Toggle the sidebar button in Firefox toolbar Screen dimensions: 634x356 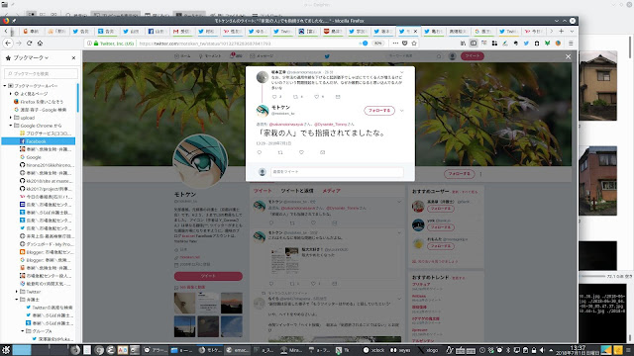pos(474,44)
